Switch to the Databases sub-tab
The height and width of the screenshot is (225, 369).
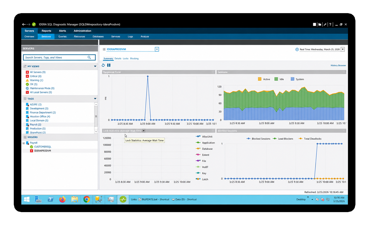[x=98, y=37]
